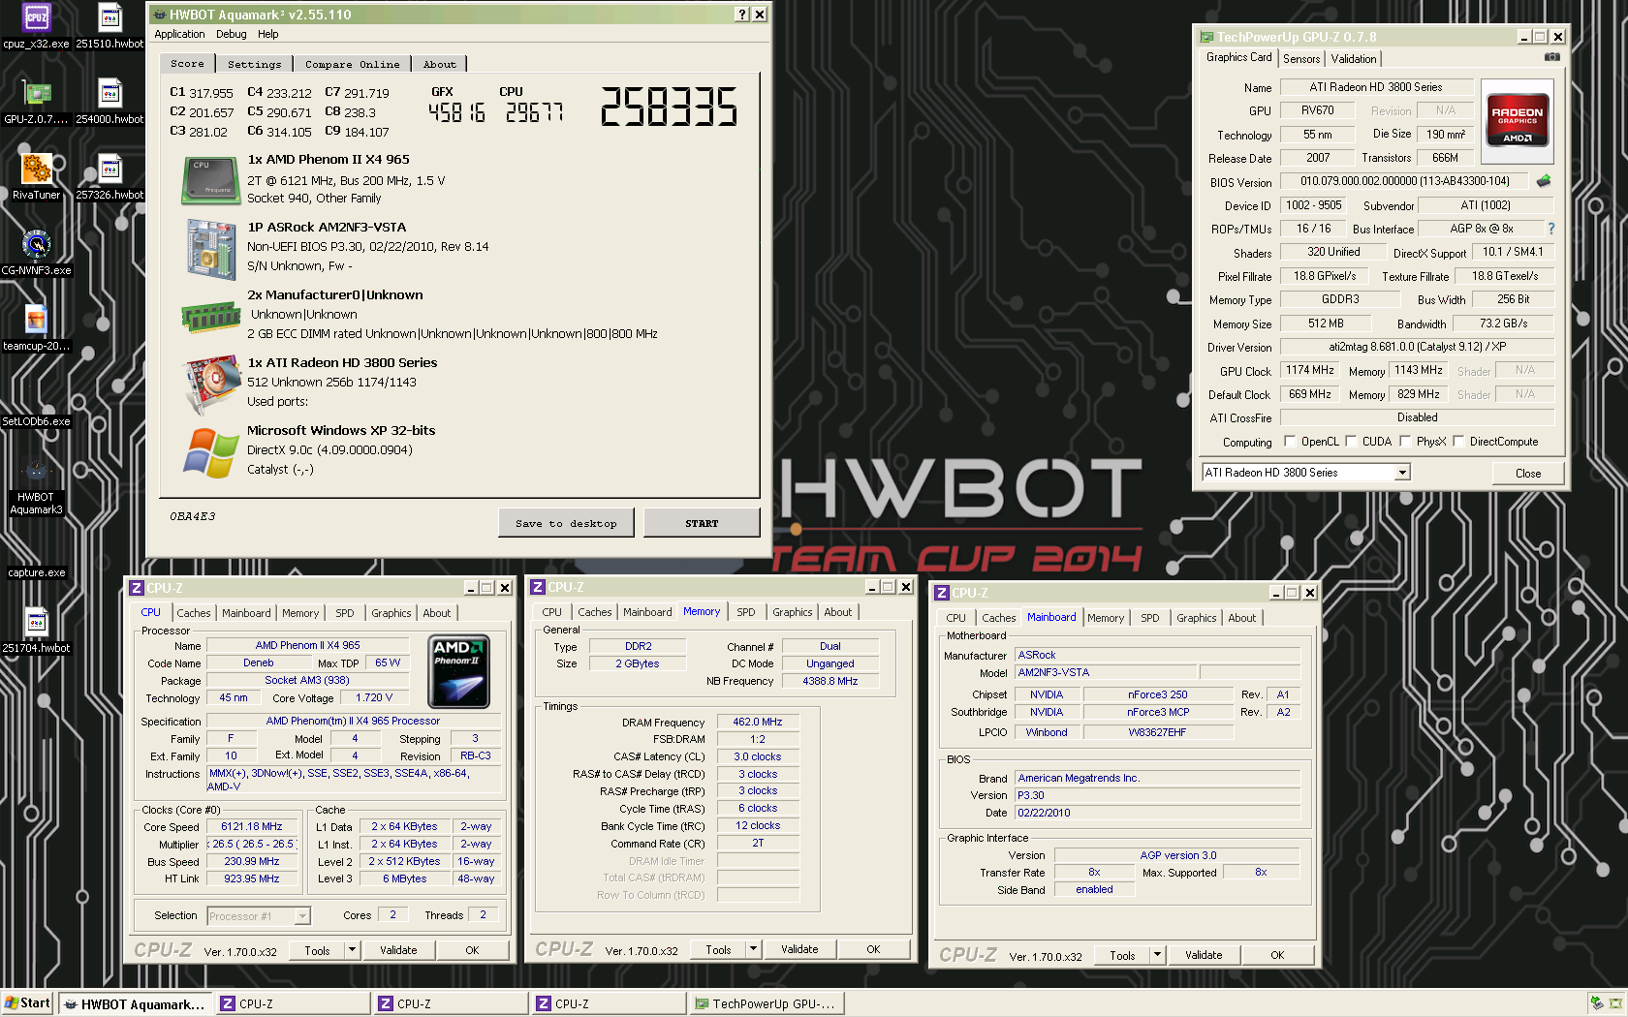Click the AMD Phenom II logo in CPU-Z
The width and height of the screenshot is (1628, 1017).
tap(458, 671)
